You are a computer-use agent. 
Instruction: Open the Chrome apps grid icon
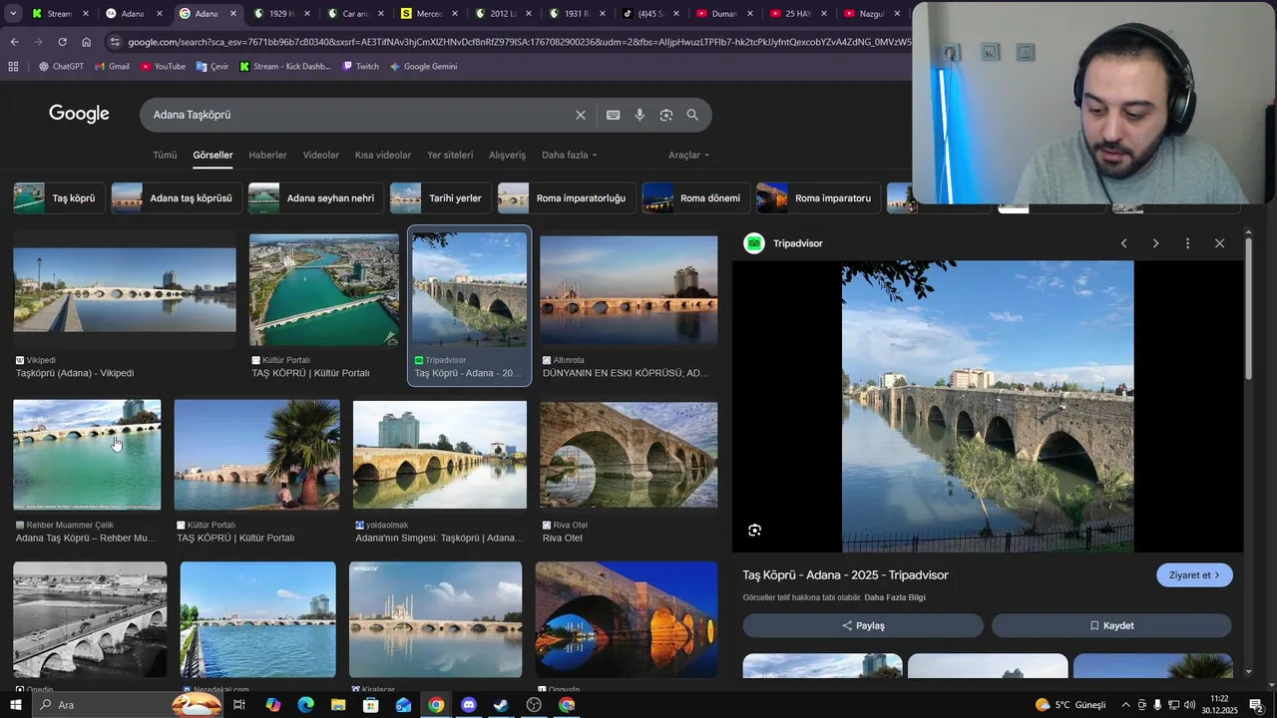[x=13, y=67]
